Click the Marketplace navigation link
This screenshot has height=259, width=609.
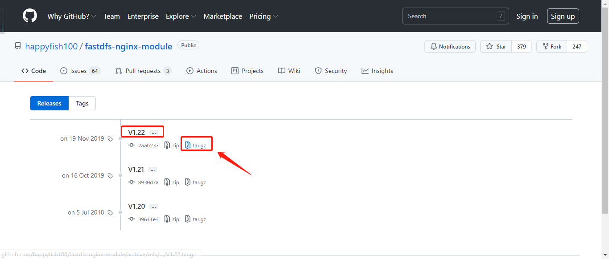(x=223, y=16)
